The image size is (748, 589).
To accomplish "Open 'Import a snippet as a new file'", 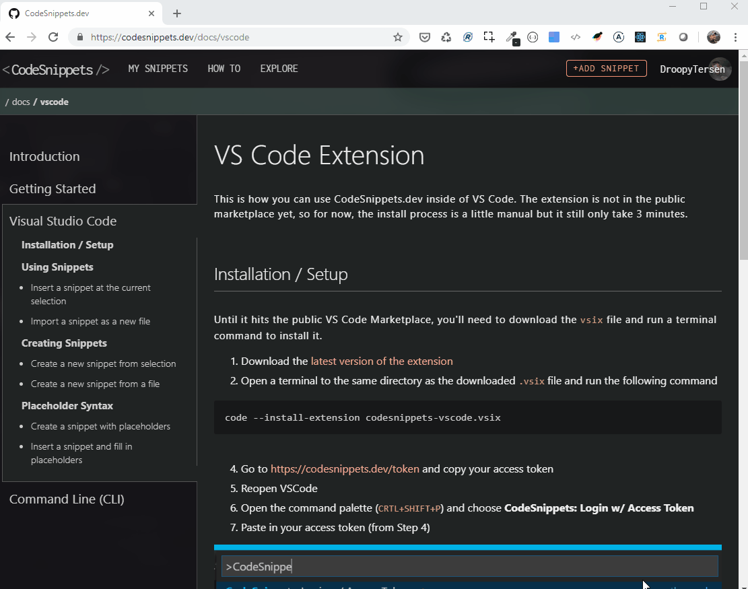I will click(91, 322).
